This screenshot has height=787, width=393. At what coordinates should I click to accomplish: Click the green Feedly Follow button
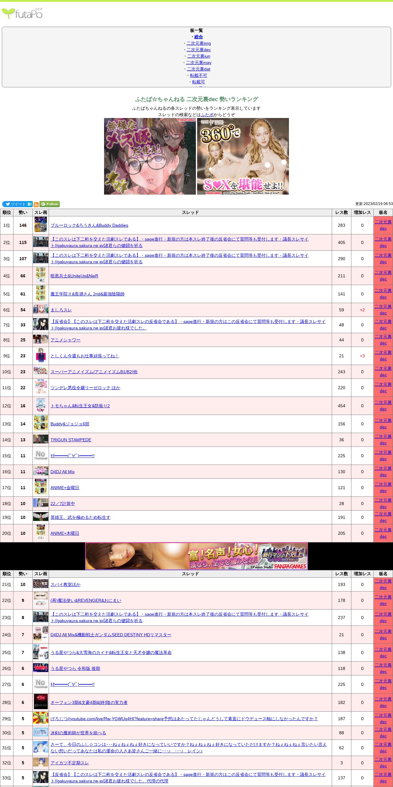coord(50,204)
